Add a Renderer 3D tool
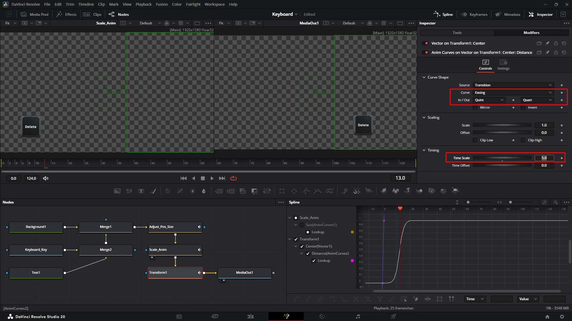572x321 pixels. point(455,191)
